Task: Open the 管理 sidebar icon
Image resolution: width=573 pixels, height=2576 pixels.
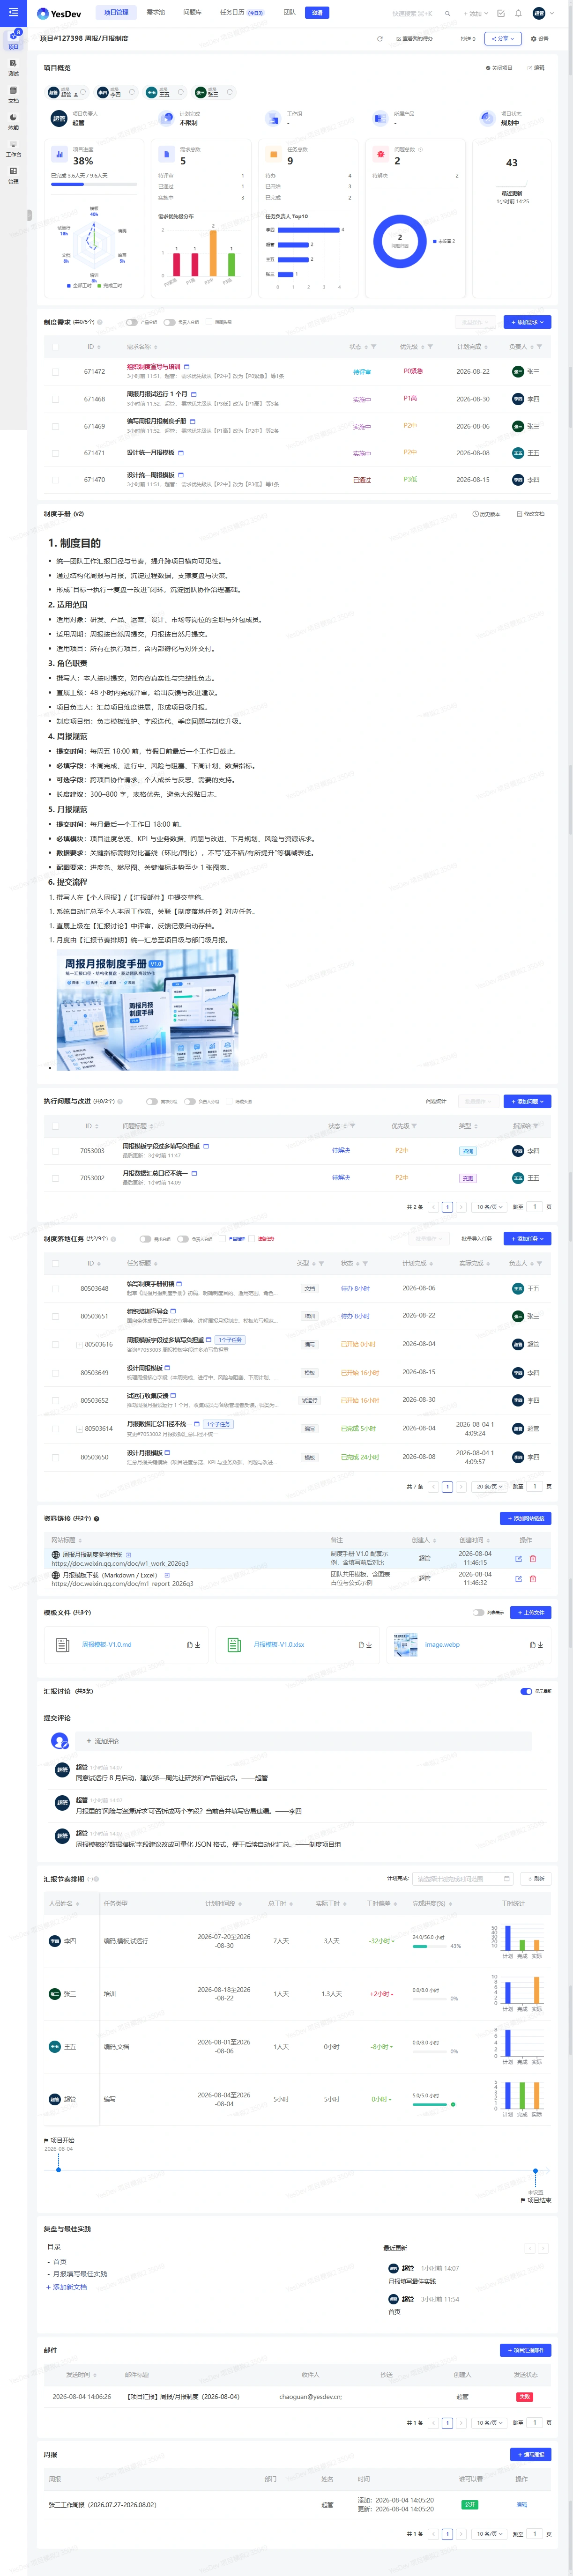Action: [13, 174]
